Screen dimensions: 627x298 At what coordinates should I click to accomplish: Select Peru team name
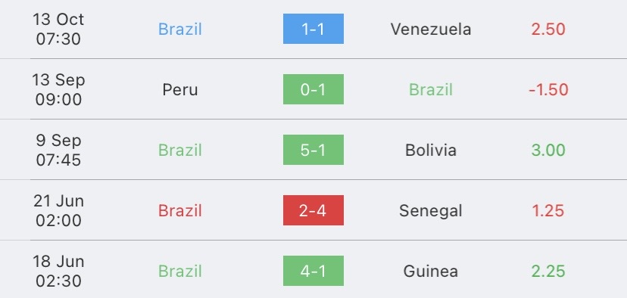180,89
